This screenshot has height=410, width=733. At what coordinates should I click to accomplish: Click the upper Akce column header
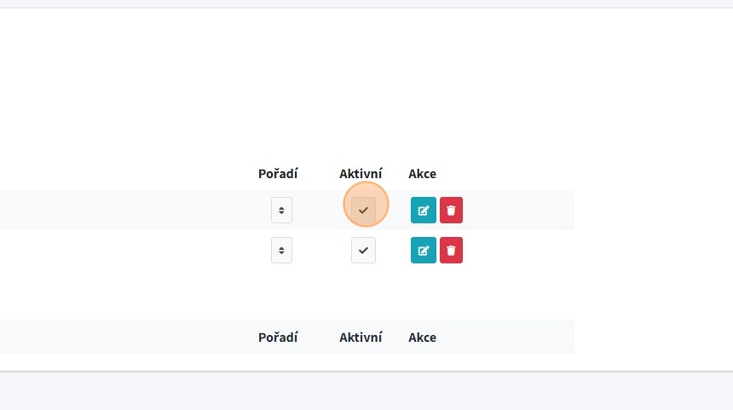coord(422,174)
